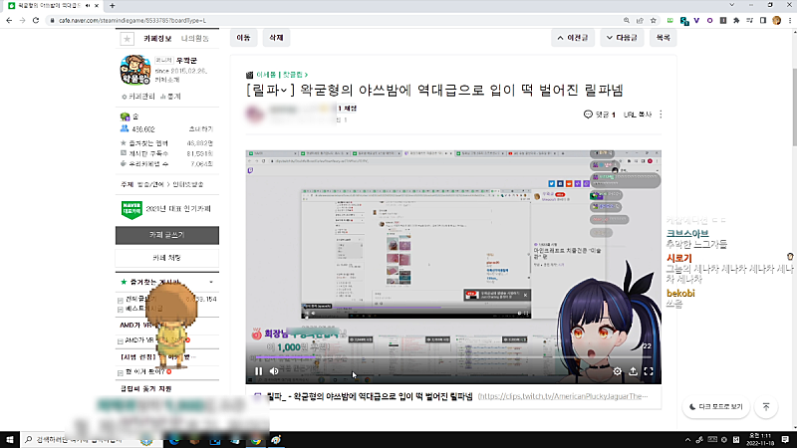Click the purple V extension icon

(696, 20)
